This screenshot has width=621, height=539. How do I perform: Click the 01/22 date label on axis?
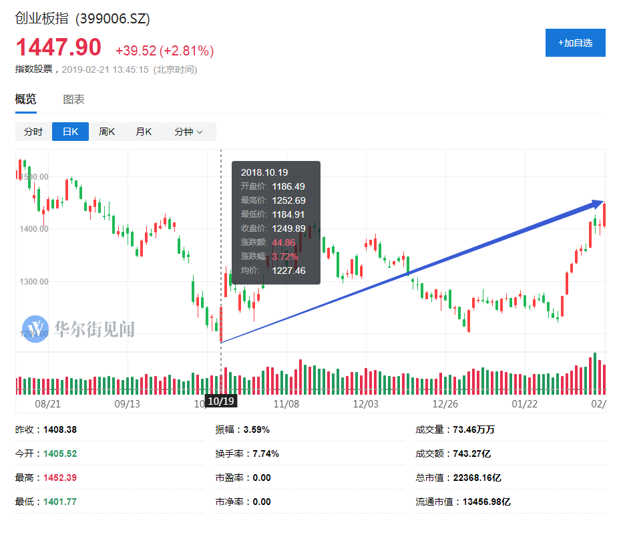pos(525,404)
